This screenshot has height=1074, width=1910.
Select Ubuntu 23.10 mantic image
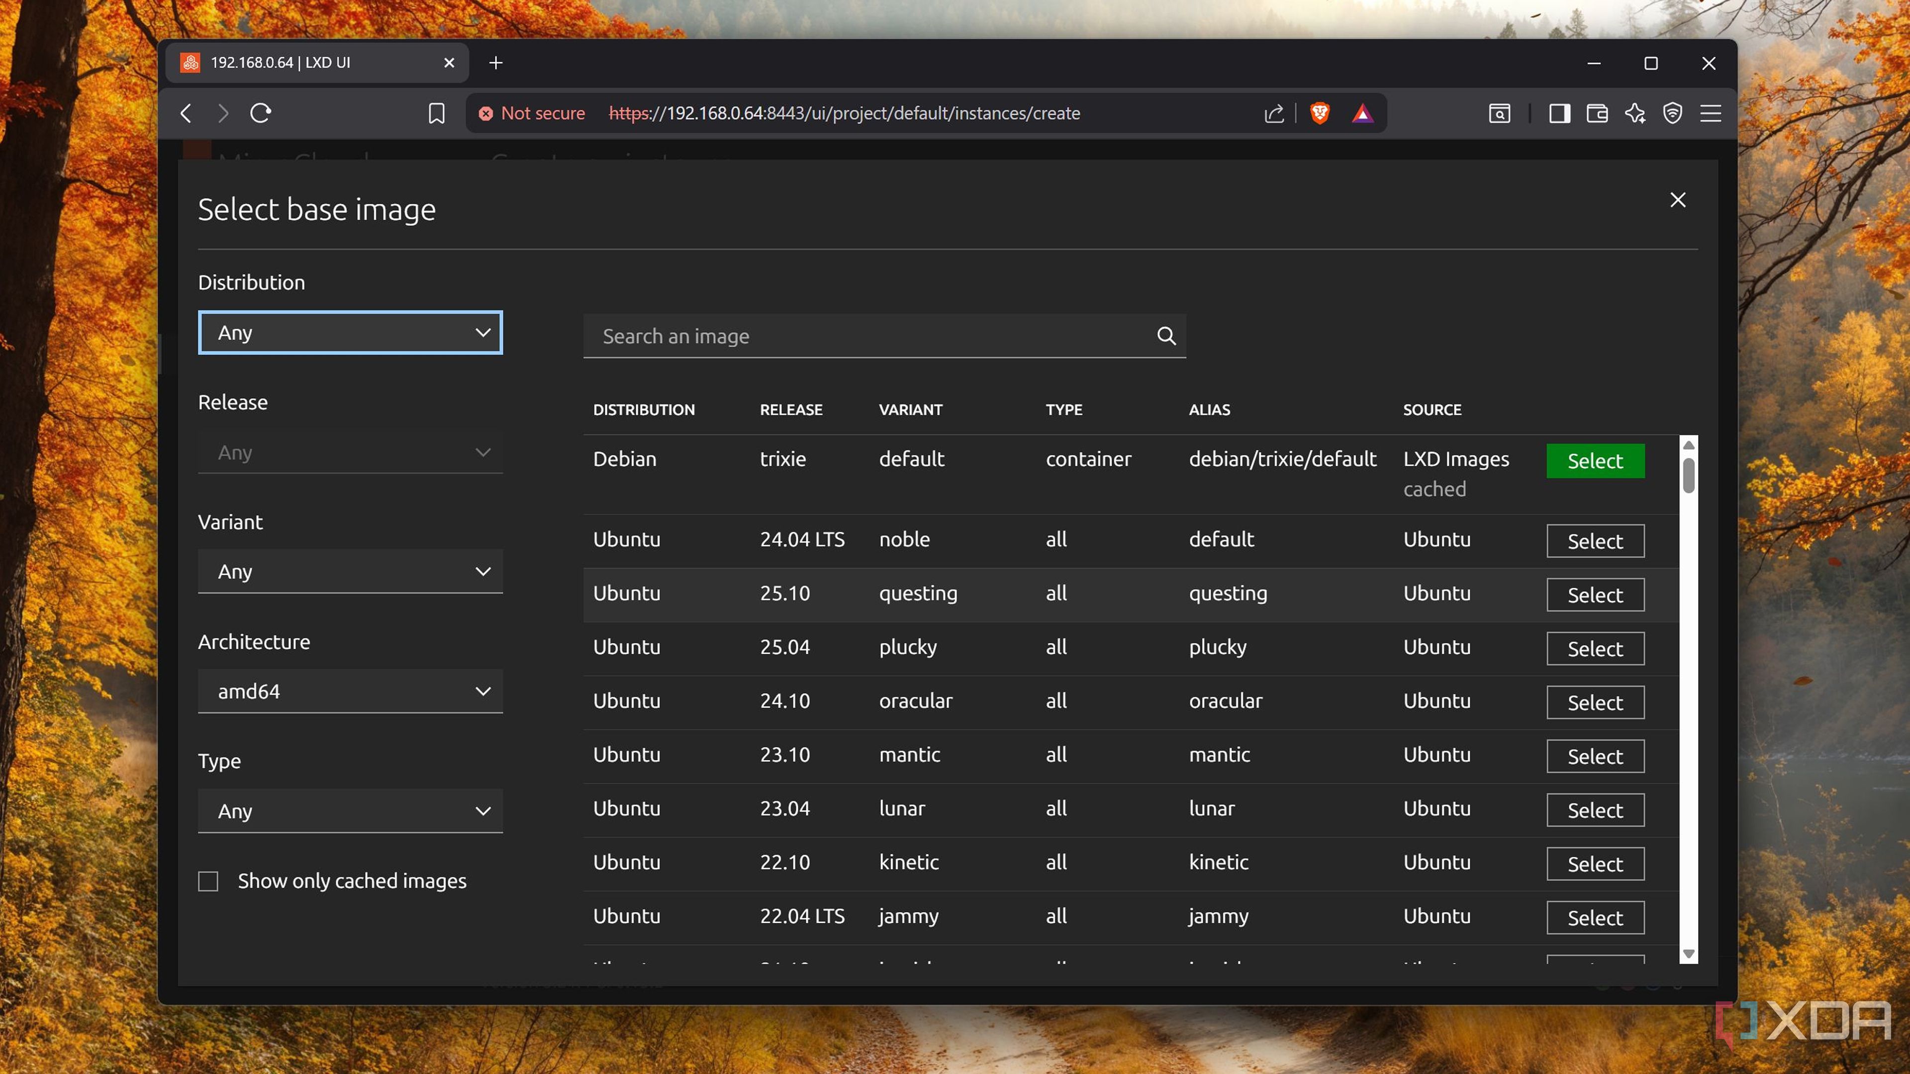pos(1595,757)
